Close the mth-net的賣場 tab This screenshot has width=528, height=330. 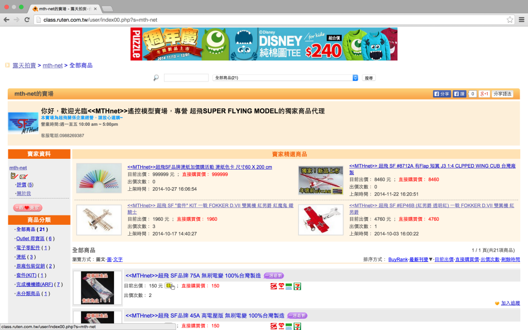[x=95, y=9]
